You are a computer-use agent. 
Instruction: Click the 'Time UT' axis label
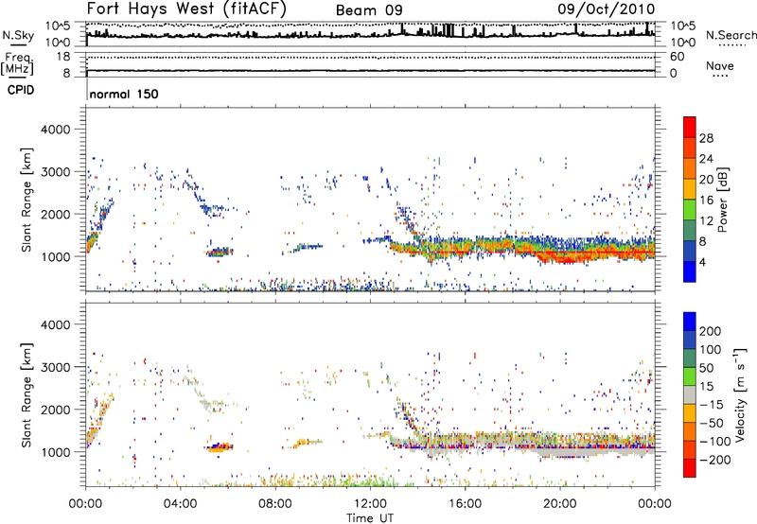click(370, 518)
